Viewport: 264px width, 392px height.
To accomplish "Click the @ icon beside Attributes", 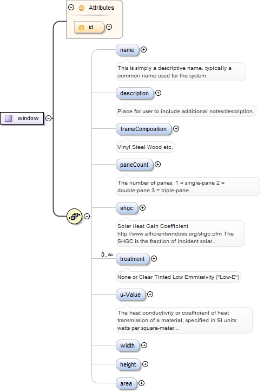I will 81,8.
